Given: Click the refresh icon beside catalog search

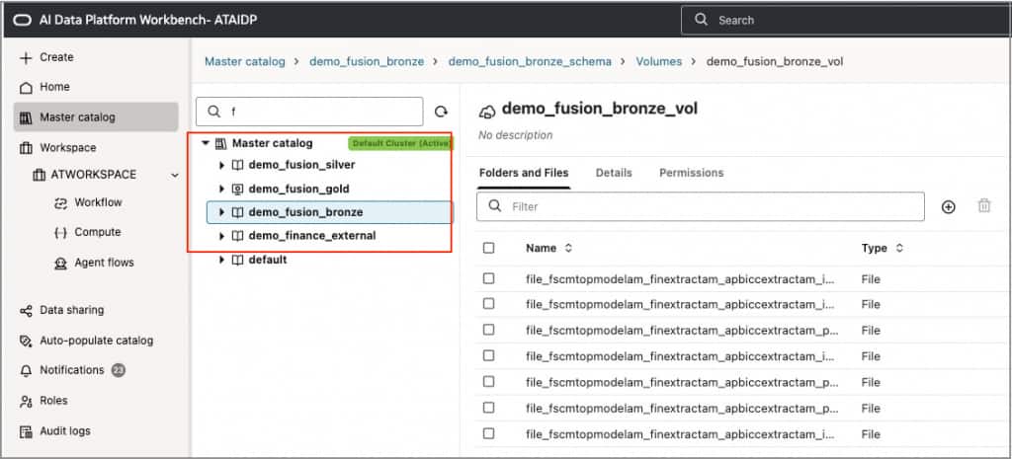Looking at the screenshot, I should point(442,113).
